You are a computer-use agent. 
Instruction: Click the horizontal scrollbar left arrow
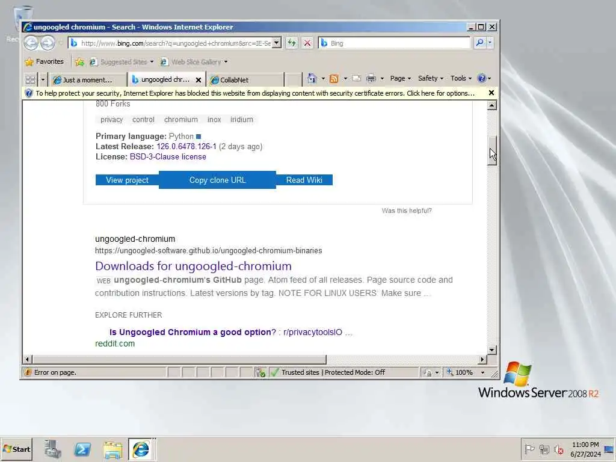27,359
